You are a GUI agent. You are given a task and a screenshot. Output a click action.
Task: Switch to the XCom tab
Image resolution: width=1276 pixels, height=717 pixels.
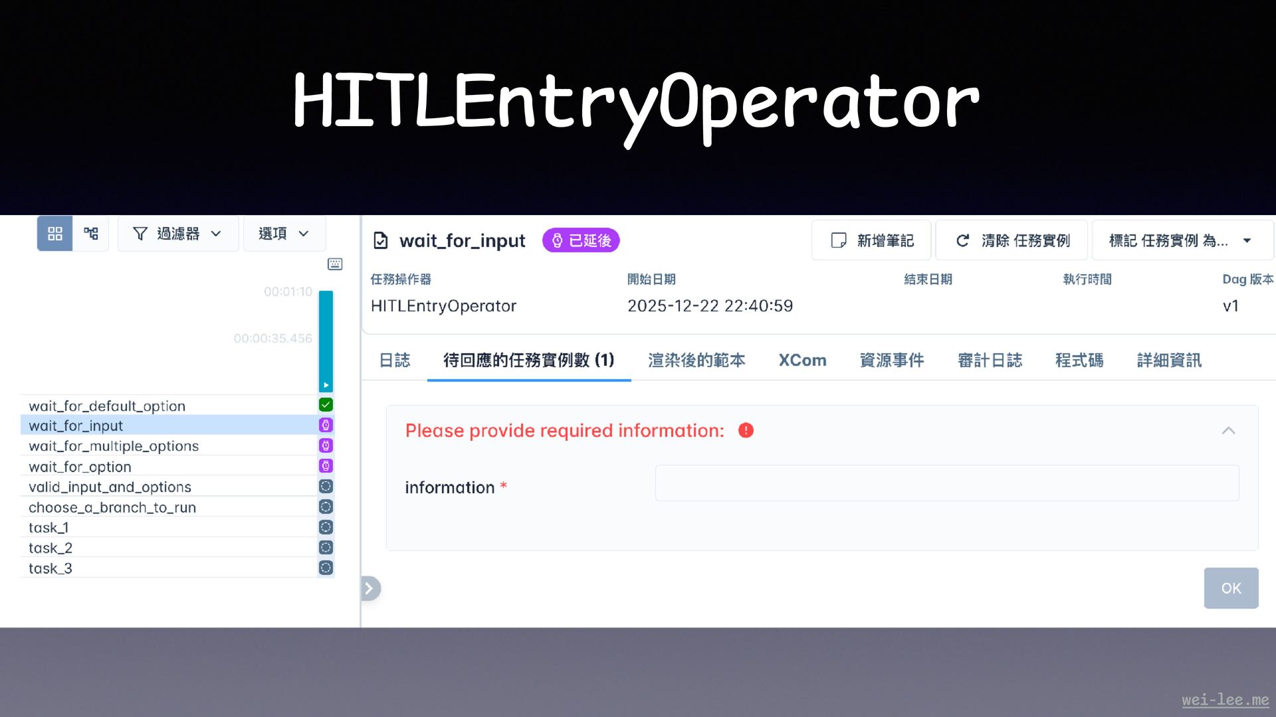802,360
